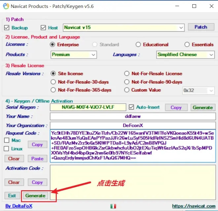Click inside the Request Code text box
This screenshot has width=218, height=211.
click(133, 146)
